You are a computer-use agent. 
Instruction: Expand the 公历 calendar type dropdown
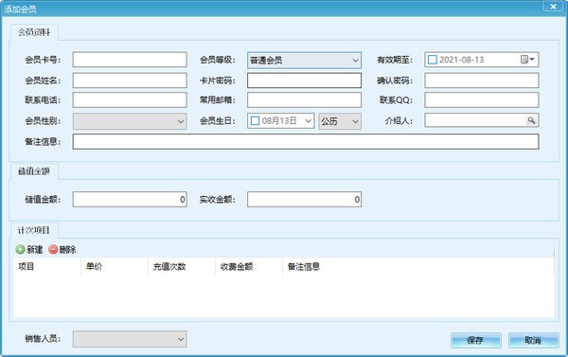point(355,121)
